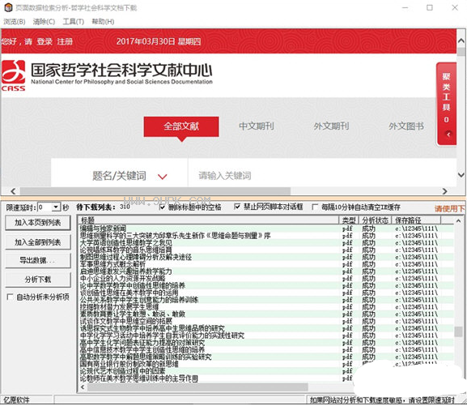Select the row 国有商业银行股份制改革的新思维
467x406 pixels.
266,364
